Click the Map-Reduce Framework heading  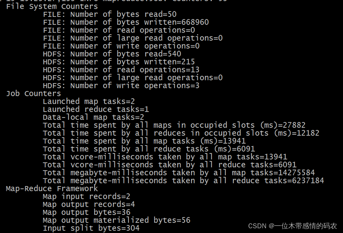[52, 189]
